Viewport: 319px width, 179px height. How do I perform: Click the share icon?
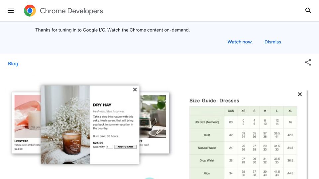tap(308, 62)
